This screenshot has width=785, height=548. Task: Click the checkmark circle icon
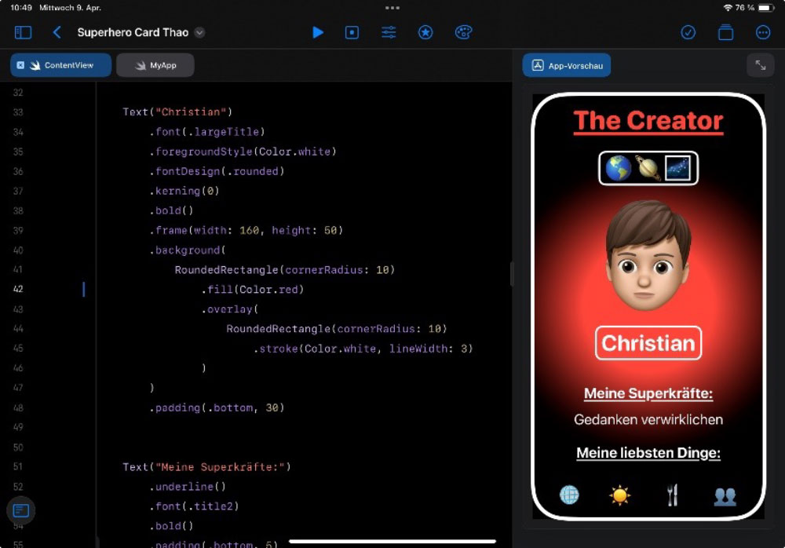click(688, 32)
